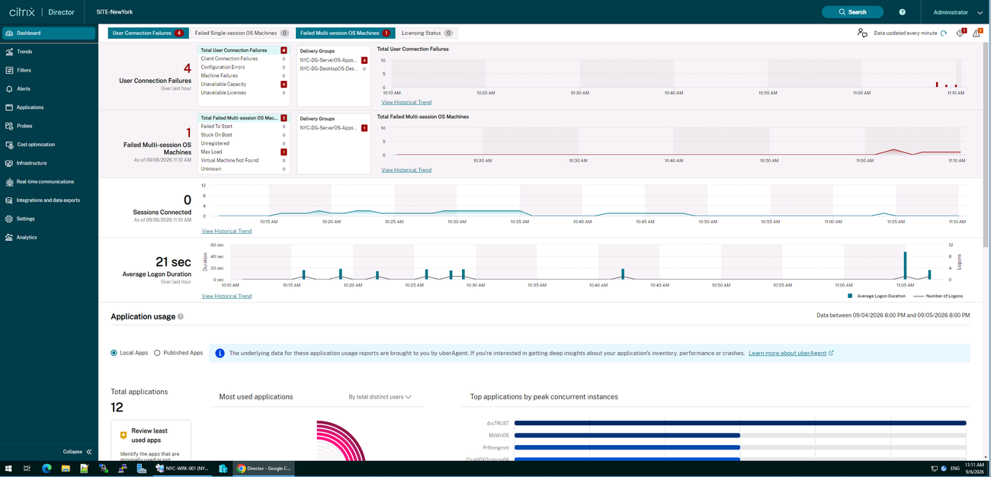
Task: Toggle the Failed Single-session OS Machines panel
Action: [241, 33]
